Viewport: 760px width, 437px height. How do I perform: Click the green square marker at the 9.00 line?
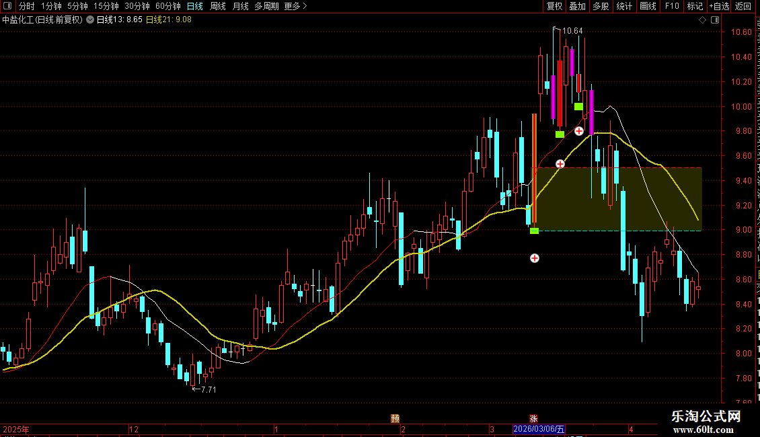pos(534,231)
